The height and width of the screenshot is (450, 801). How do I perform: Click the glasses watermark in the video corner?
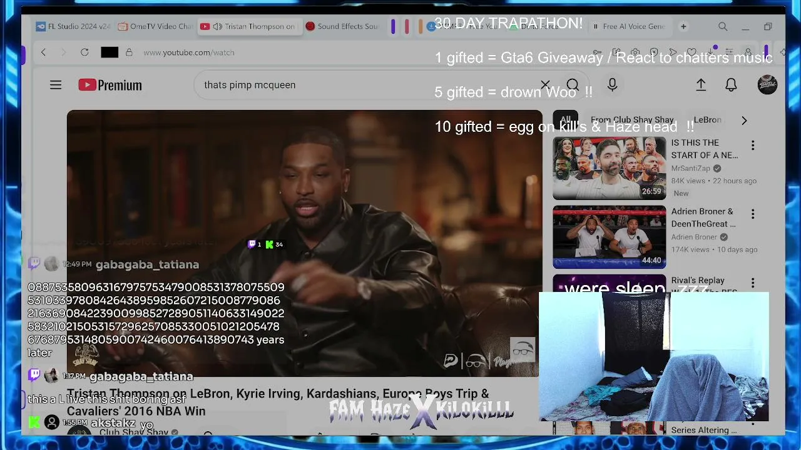pyautogui.click(x=523, y=351)
